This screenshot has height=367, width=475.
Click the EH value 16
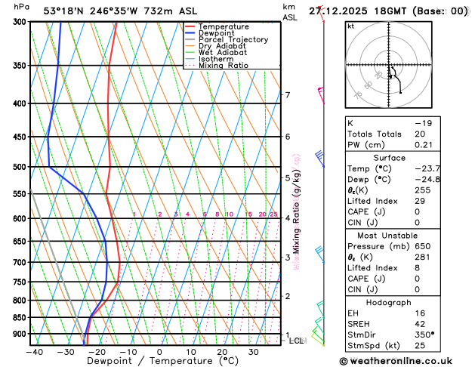pos(420,313)
